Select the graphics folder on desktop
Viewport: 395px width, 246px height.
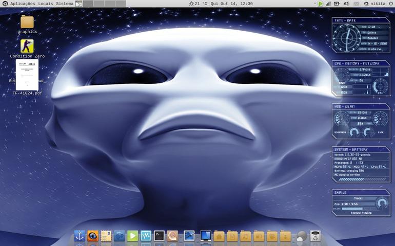[27, 25]
